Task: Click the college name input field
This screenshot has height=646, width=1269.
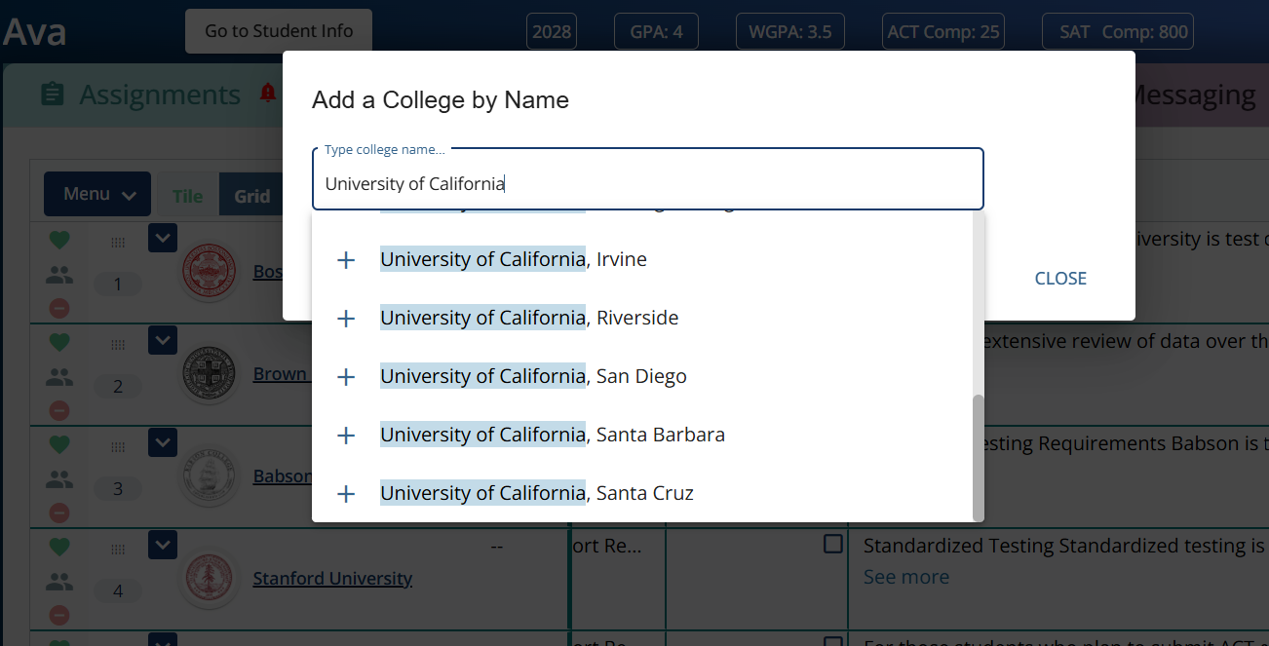Action: pos(648,179)
